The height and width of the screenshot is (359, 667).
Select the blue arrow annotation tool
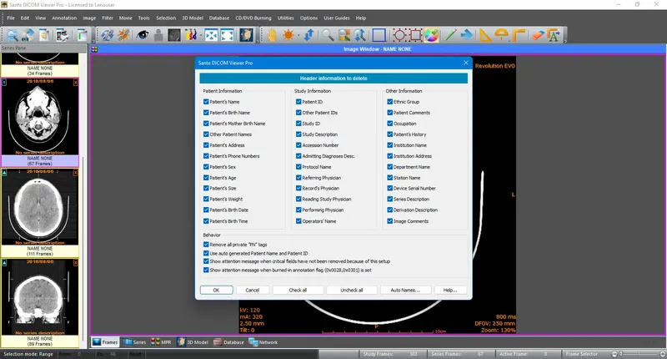(467, 35)
